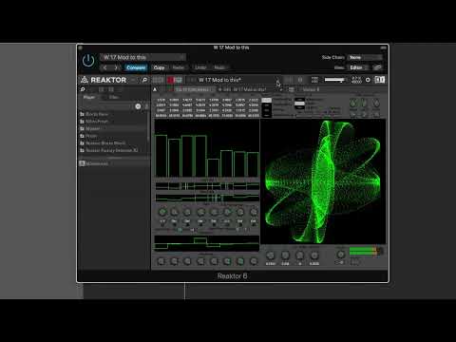Click the tallest first bar in step display

click(x=161, y=156)
